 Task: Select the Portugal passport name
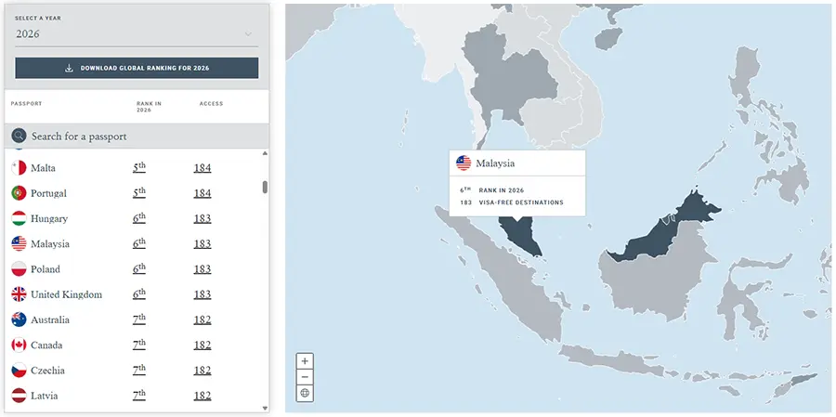point(49,193)
